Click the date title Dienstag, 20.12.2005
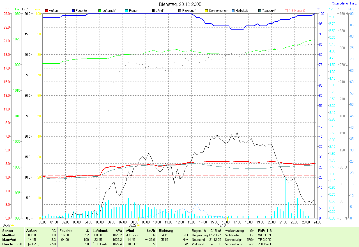Viewport: 359px width, 247px height. pos(180,4)
